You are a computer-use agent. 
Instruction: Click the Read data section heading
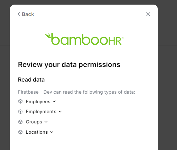(31, 79)
